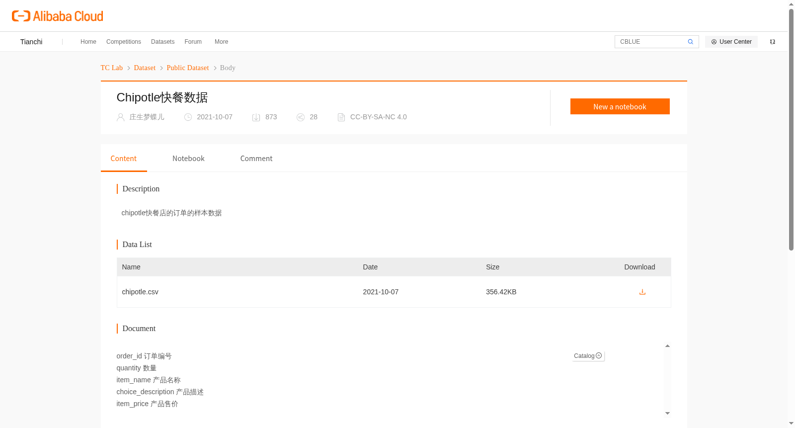The image size is (795, 428).
Task: Click the Name column header
Action: (131, 267)
